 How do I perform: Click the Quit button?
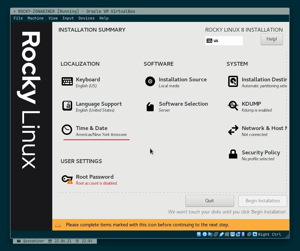(210, 201)
